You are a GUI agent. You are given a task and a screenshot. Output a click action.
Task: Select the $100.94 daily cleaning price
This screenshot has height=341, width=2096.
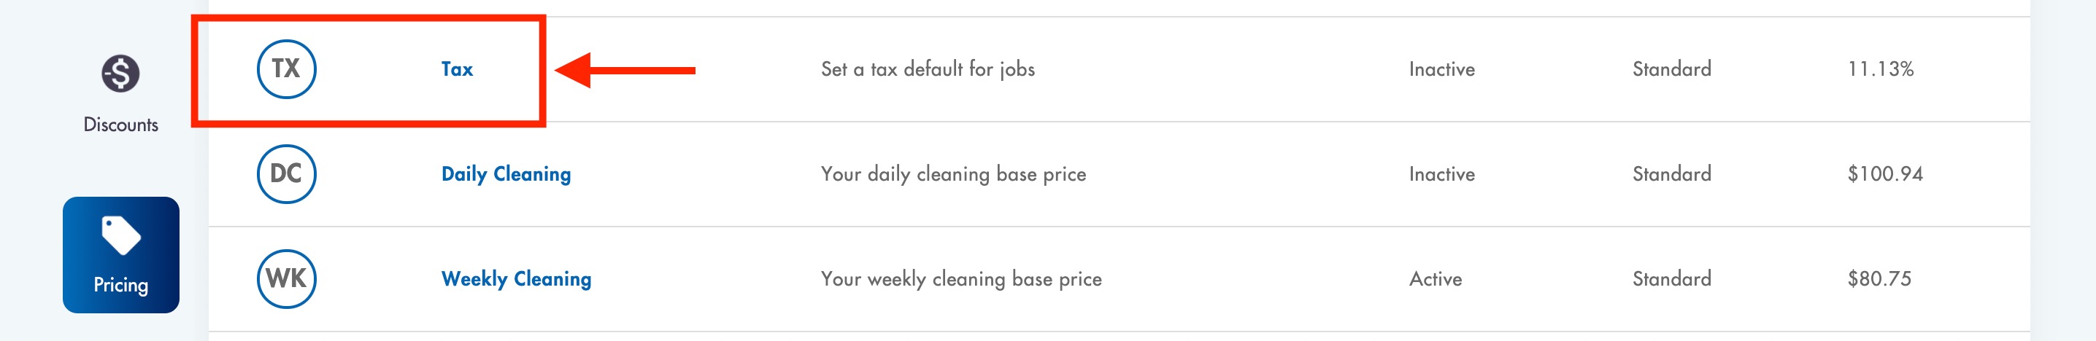1885,173
